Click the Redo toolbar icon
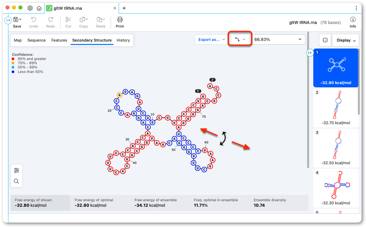Image resolution: width=366 pixels, height=227 pixels. [51, 19]
